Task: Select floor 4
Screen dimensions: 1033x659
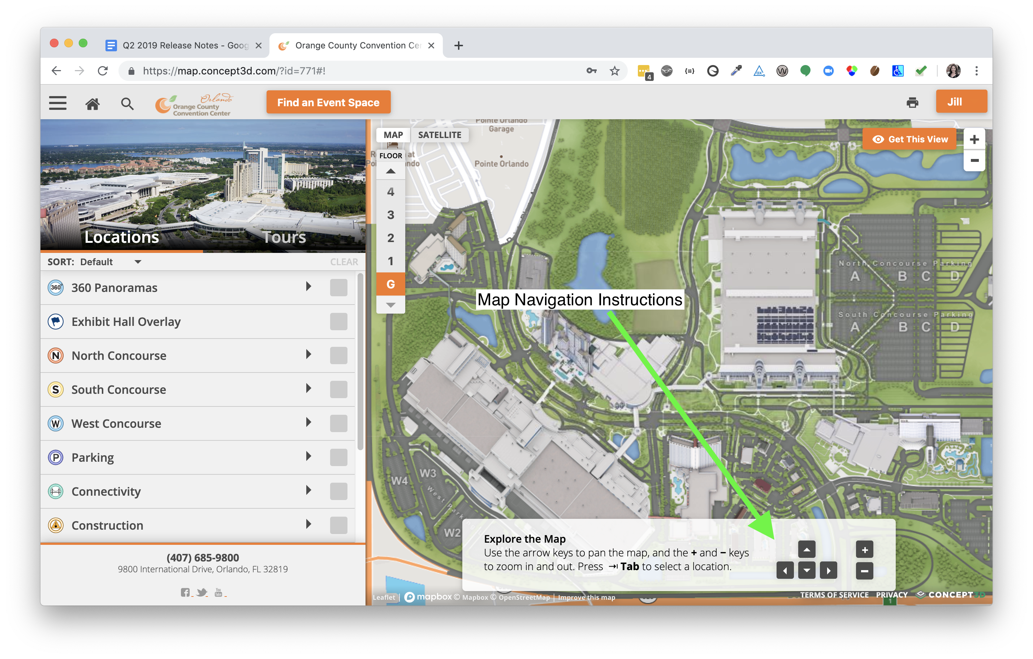Action: tap(390, 192)
